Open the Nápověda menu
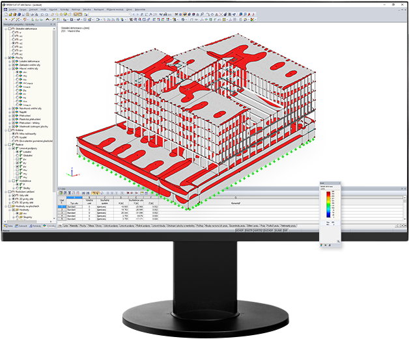This screenshot has width=409, height=339. [140, 10]
